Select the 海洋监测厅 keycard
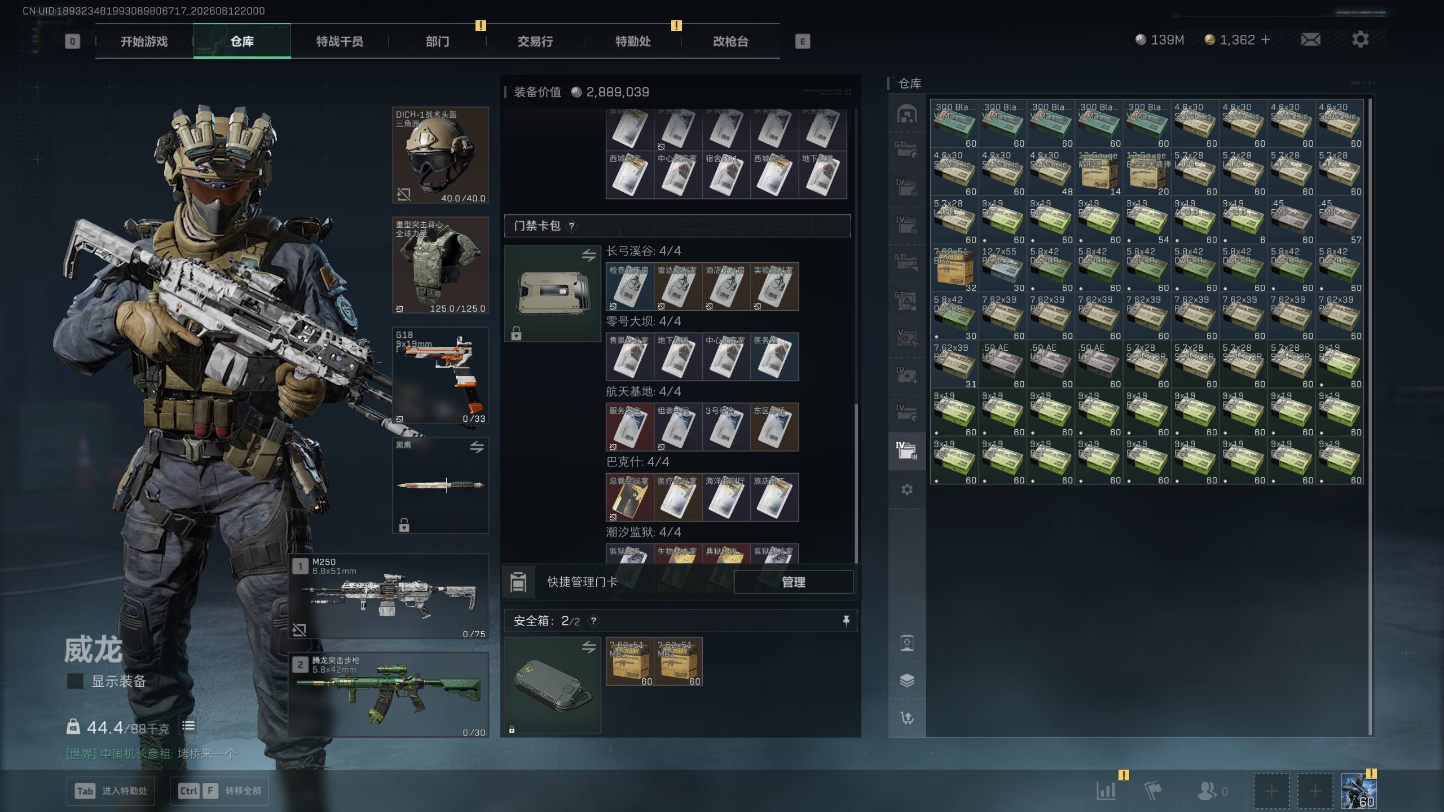The height and width of the screenshot is (812, 1444). tap(726, 497)
